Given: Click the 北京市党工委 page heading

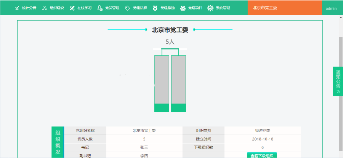Looking at the screenshot, I should click(170, 30).
